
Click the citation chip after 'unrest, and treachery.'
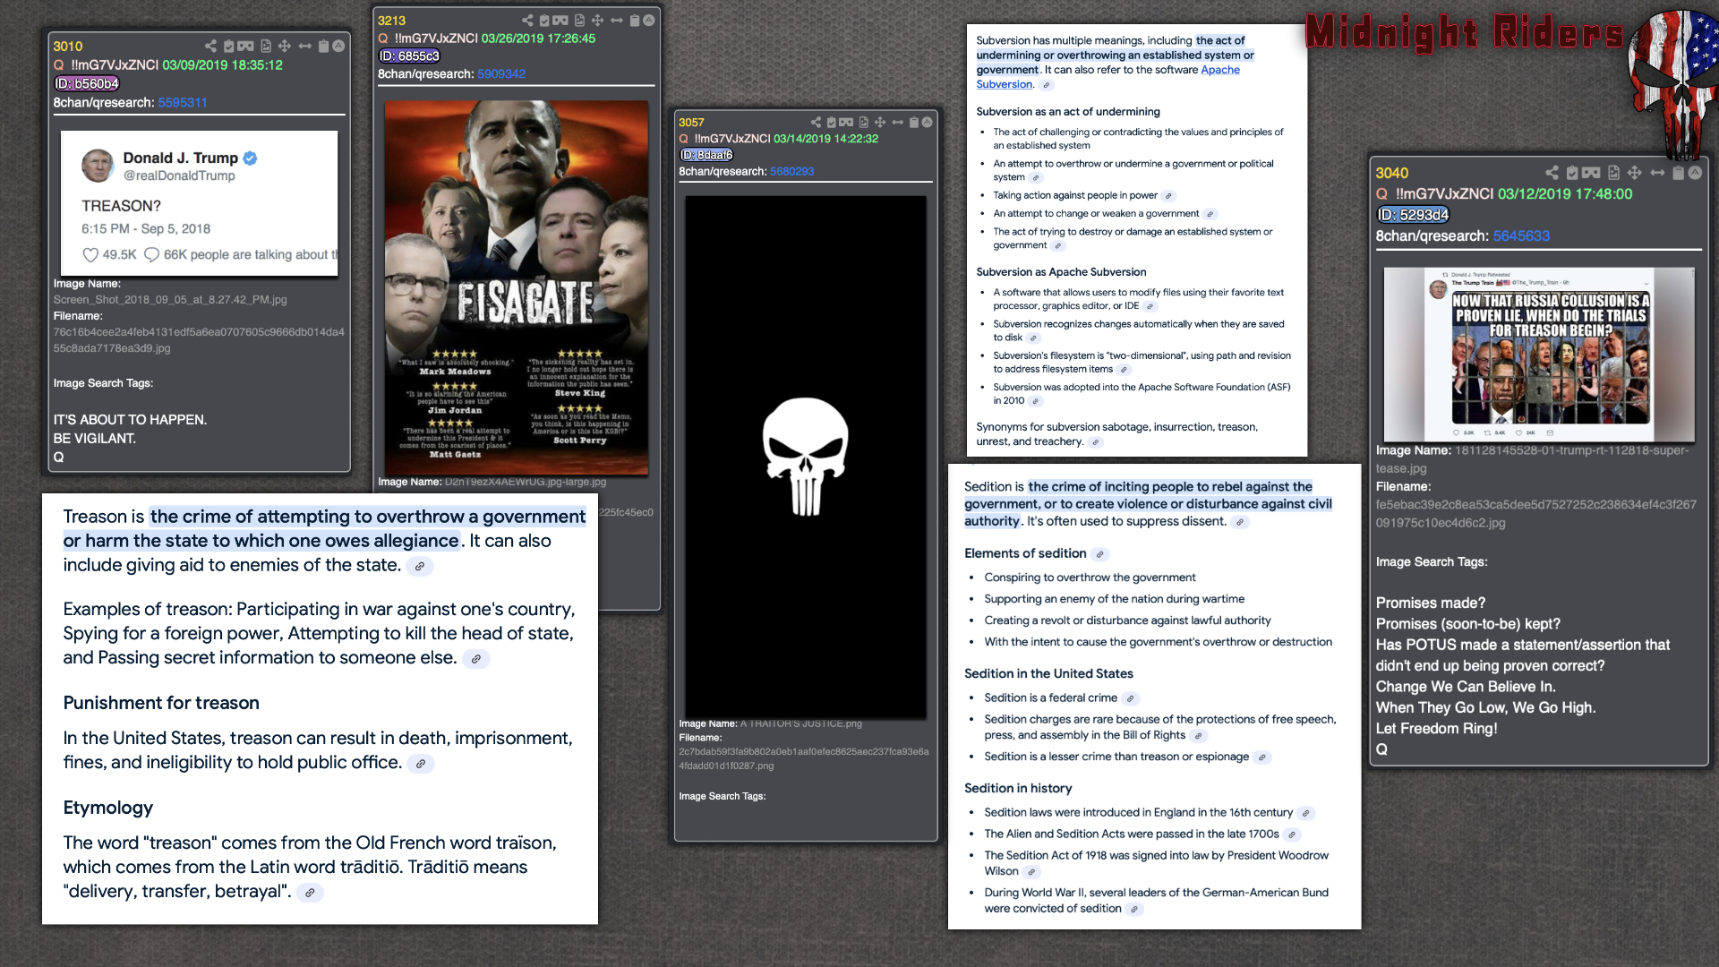pyautogui.click(x=1095, y=442)
